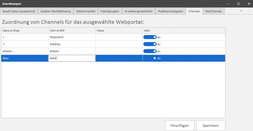Open the Bezahl Status (ausgehend) tab
The width and height of the screenshot is (253, 131).
click(19, 11)
